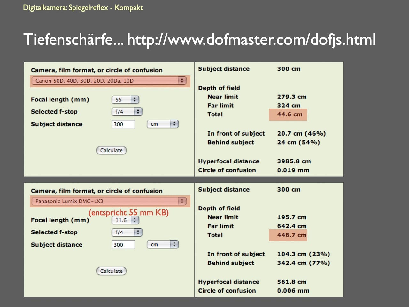Change the cm unit selector in Canon panel
The image size is (409, 307).
pyautogui.click(x=162, y=124)
